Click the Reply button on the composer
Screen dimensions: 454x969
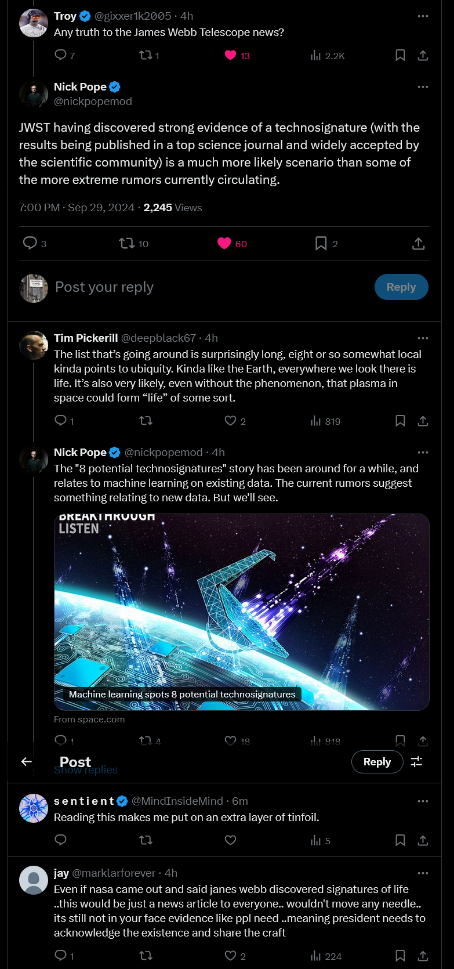coord(401,287)
